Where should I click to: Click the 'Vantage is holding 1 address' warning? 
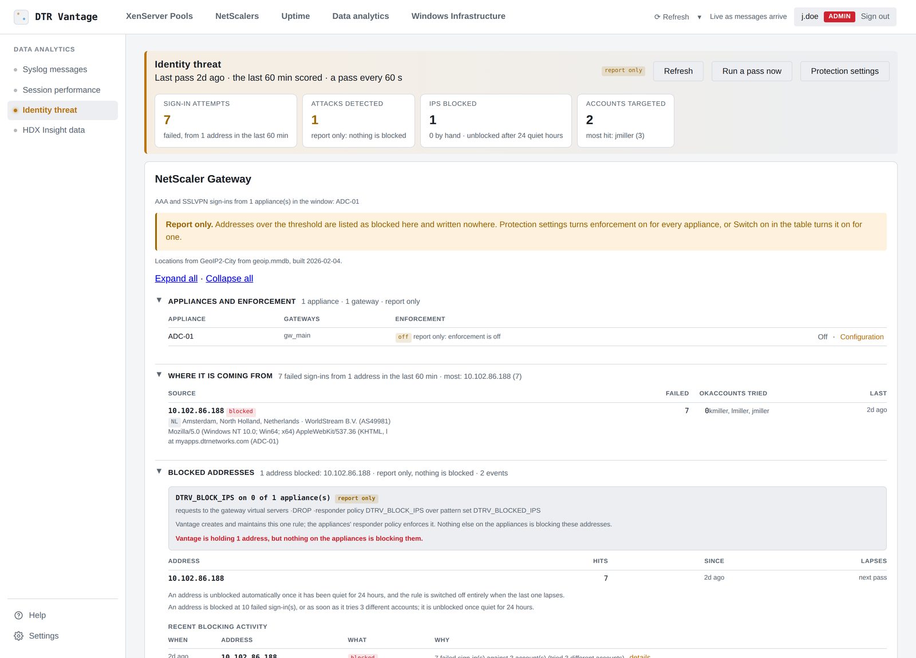point(299,538)
